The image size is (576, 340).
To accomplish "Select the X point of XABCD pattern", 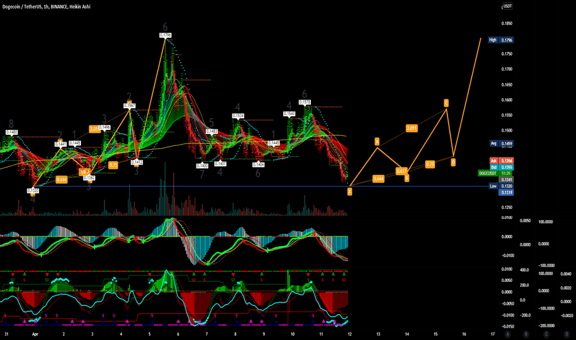I will 349,192.
